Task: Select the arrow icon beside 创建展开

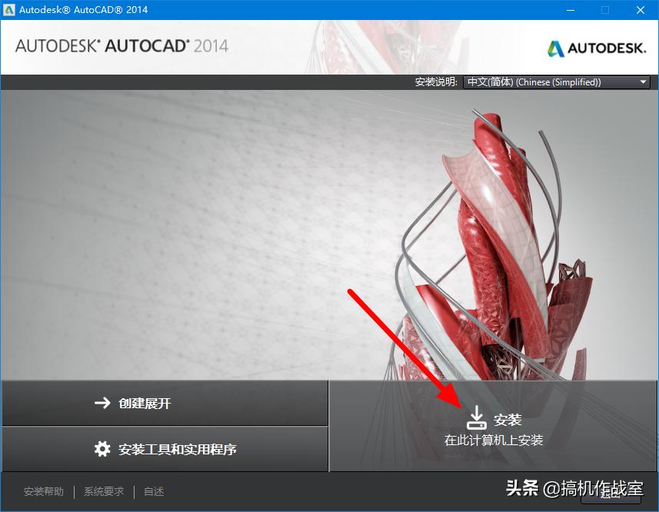Action: click(101, 403)
